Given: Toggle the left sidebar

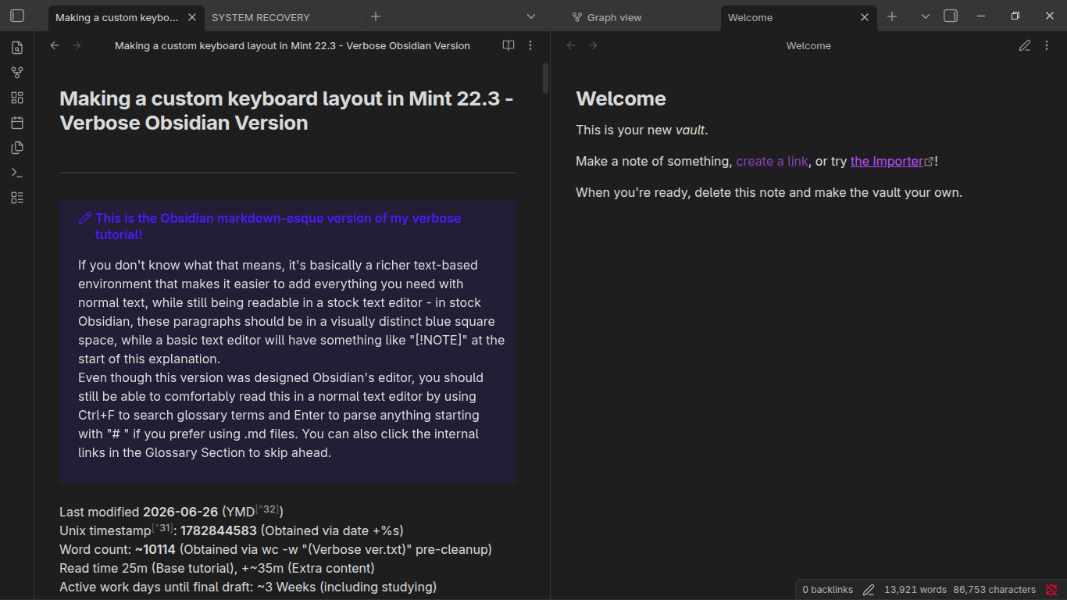Looking at the screenshot, I should pyautogui.click(x=17, y=16).
